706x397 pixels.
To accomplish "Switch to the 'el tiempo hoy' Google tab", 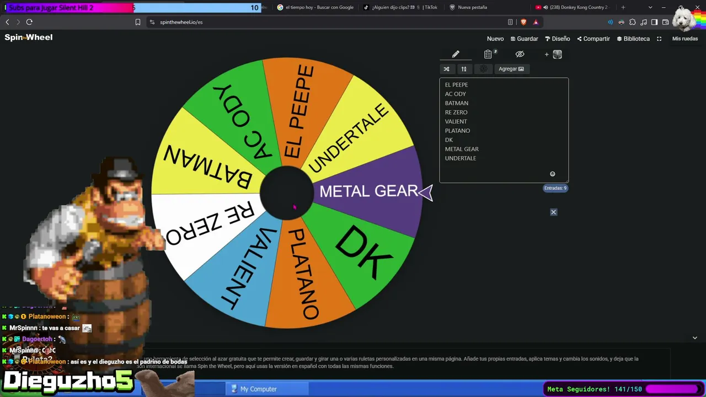I will click(315, 8).
